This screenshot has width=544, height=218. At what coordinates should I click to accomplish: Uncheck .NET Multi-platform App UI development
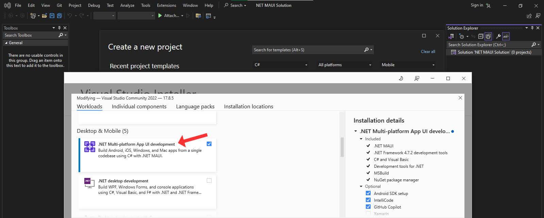(x=209, y=144)
